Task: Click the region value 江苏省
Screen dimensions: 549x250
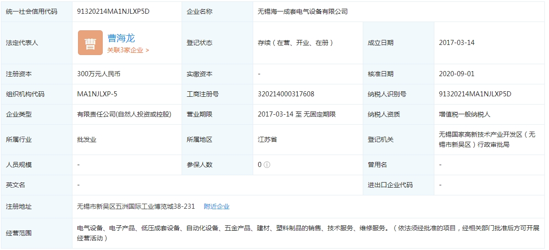Action: [x=267, y=139]
